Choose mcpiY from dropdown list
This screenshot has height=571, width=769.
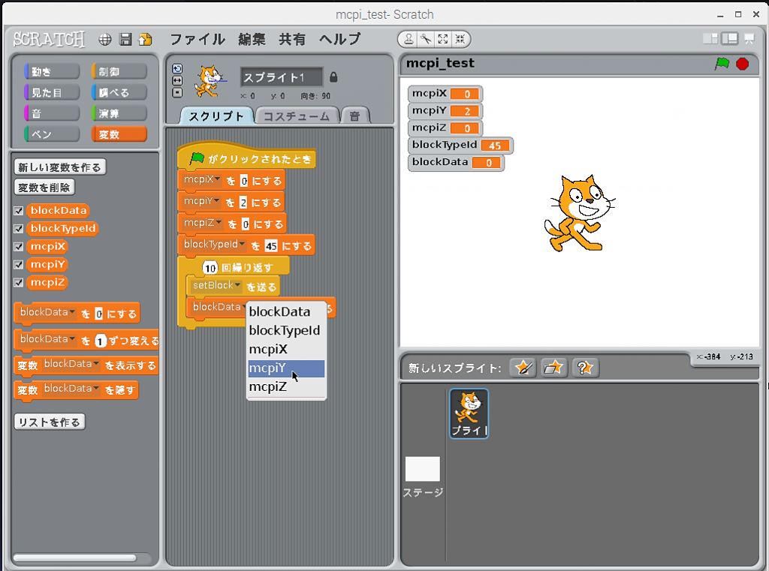(x=286, y=368)
